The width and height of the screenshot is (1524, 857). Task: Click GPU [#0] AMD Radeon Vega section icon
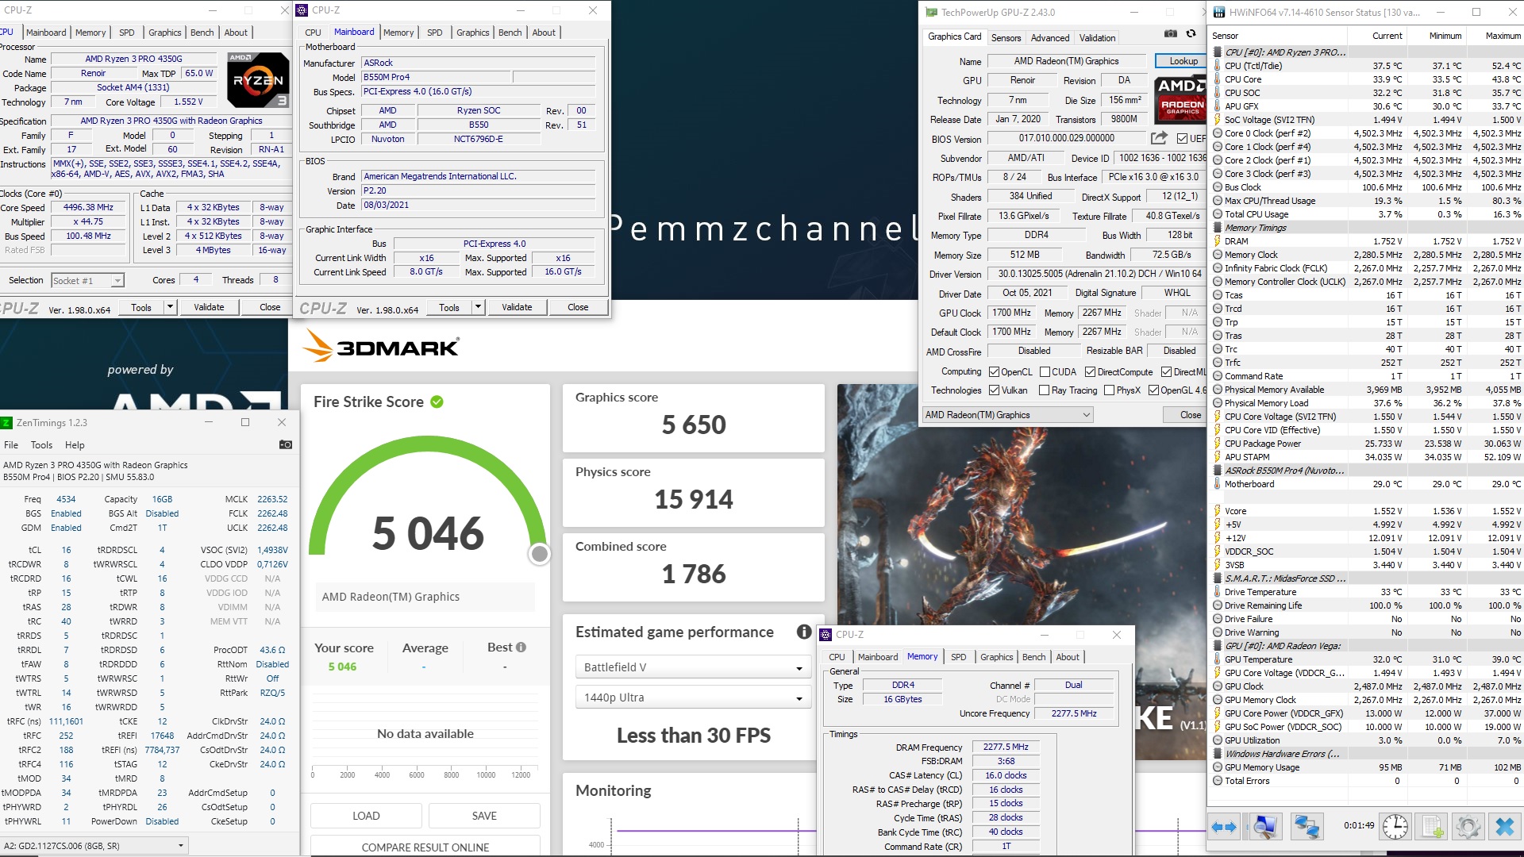click(1218, 646)
